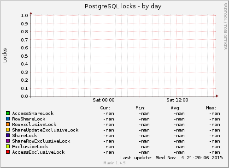Select the AccessShareLock legend label
The height and width of the screenshot is (168, 229).
pos(33,114)
